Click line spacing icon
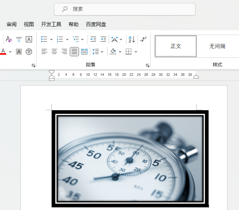The width and height of the screenshot is (239, 210). (x=96, y=52)
